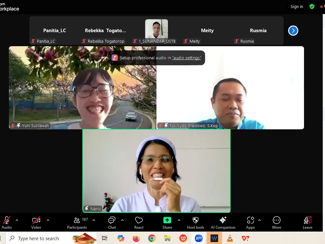Open the "audio settings" link
Viewport: 325px width, 244px height.
tap(186, 58)
